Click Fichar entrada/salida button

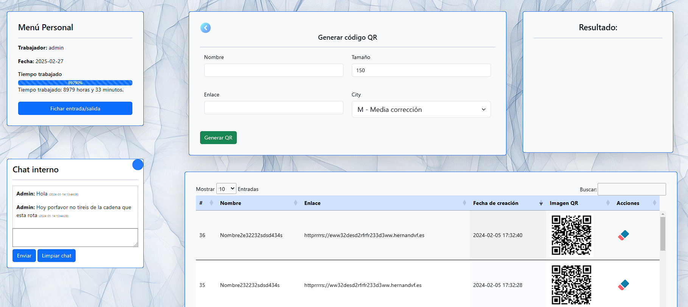pyautogui.click(x=75, y=109)
